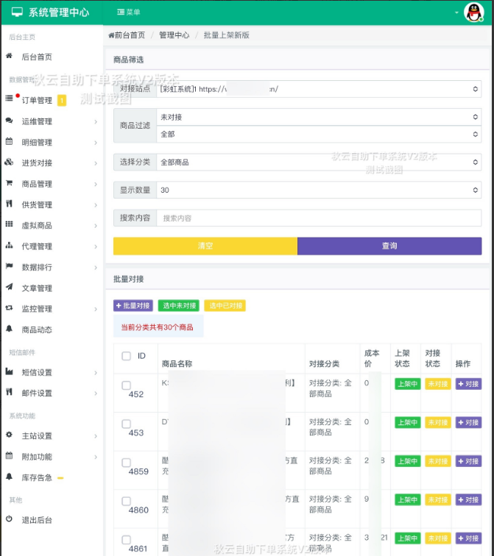Click the 上架中 label for product 453
Image resolution: width=494 pixels, height=556 pixels.
[x=407, y=423]
